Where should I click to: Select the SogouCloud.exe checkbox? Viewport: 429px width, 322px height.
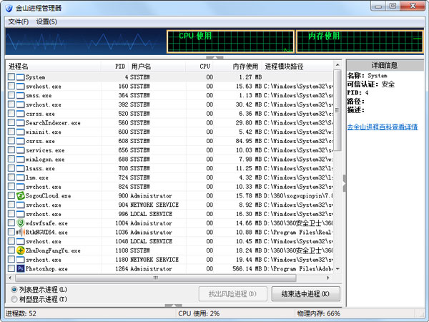pos(11,195)
